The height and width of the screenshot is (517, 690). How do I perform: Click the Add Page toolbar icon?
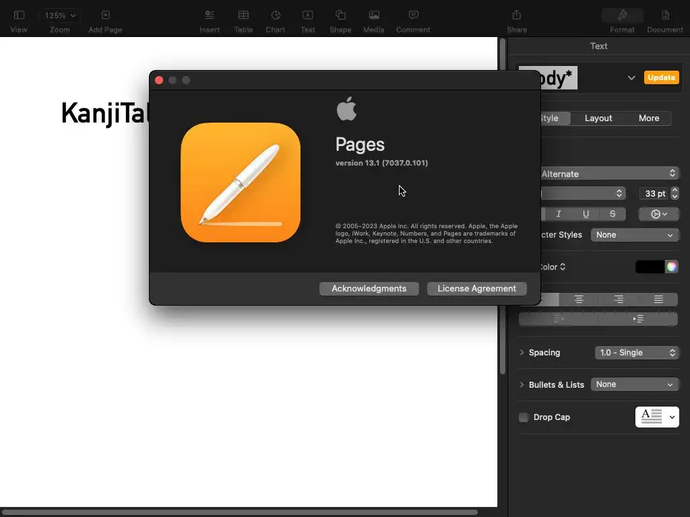pyautogui.click(x=105, y=15)
